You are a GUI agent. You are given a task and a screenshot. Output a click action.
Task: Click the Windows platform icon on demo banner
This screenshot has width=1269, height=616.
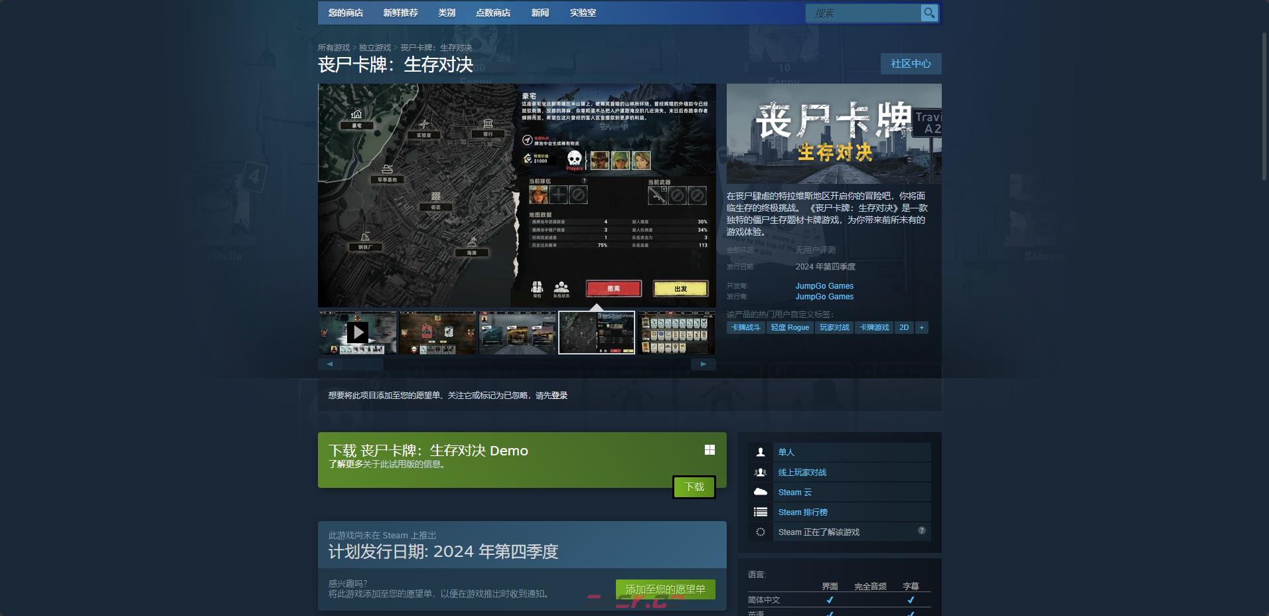pyautogui.click(x=709, y=450)
